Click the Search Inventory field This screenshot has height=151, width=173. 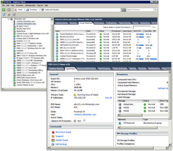coord(140,10)
